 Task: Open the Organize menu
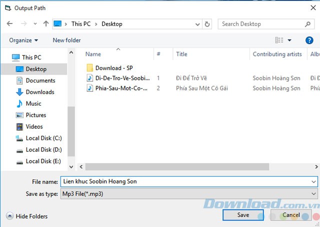click(23, 40)
